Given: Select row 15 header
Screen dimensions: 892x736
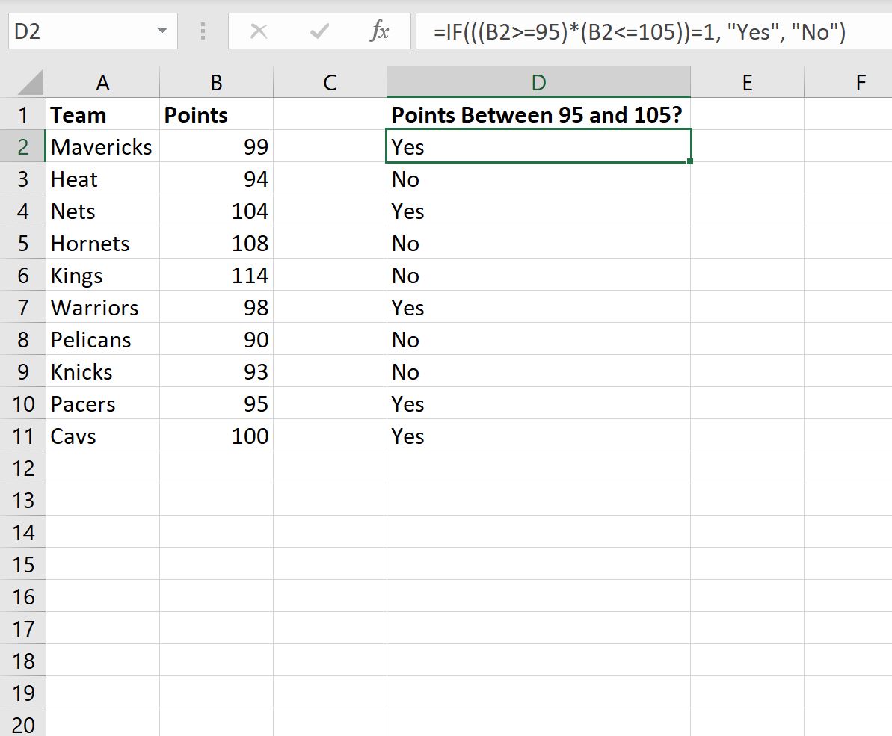Looking at the screenshot, I should tap(22, 564).
